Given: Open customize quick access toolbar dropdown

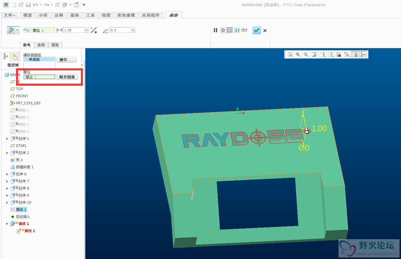Looking at the screenshot, I should (x=84, y=5).
